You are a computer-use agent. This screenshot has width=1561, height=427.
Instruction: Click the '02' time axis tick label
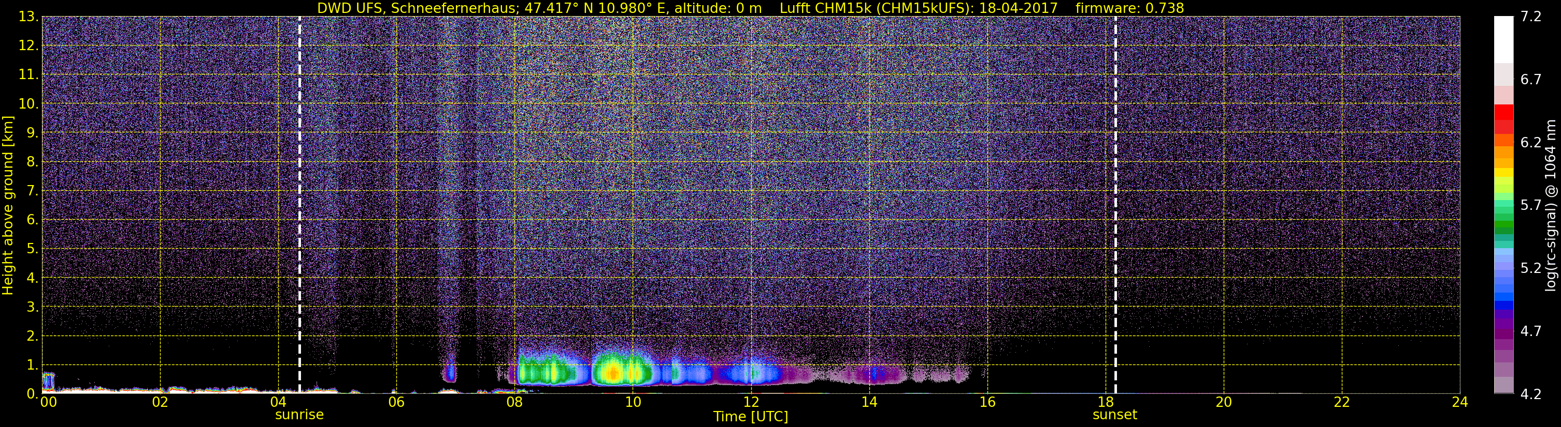pyautogui.click(x=160, y=402)
